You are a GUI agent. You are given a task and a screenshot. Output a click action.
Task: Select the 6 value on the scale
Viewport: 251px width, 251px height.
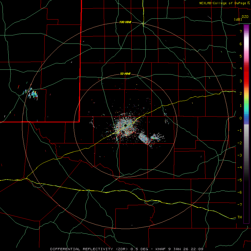pyautogui.click(x=241, y=44)
